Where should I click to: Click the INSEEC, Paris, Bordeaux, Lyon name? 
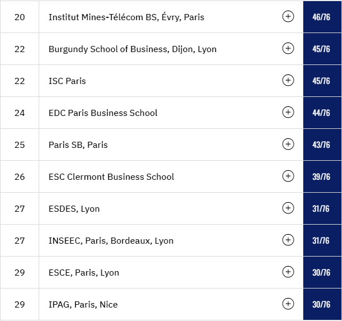(111, 241)
